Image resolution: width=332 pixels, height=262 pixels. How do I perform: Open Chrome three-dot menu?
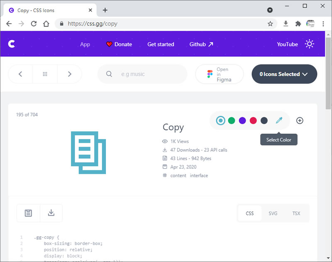(323, 24)
